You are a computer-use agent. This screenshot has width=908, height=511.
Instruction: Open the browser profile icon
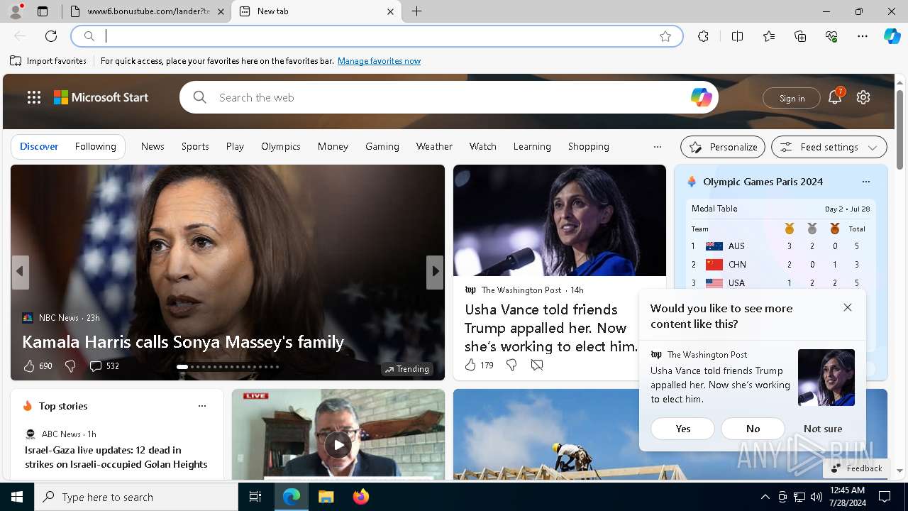[x=16, y=11]
